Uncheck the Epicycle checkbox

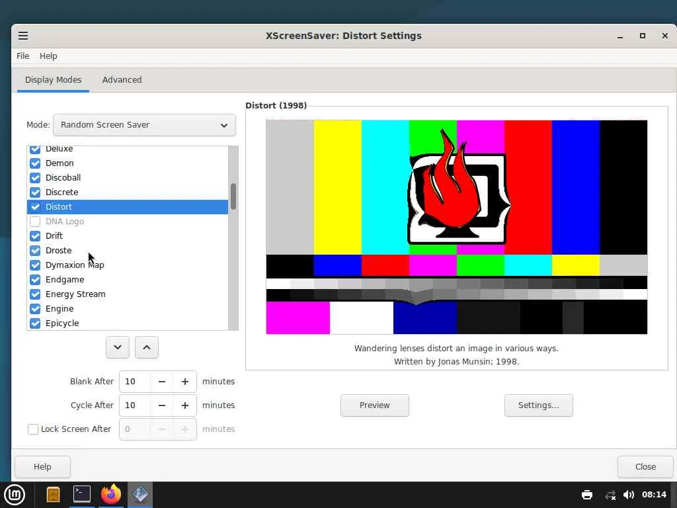(x=35, y=323)
